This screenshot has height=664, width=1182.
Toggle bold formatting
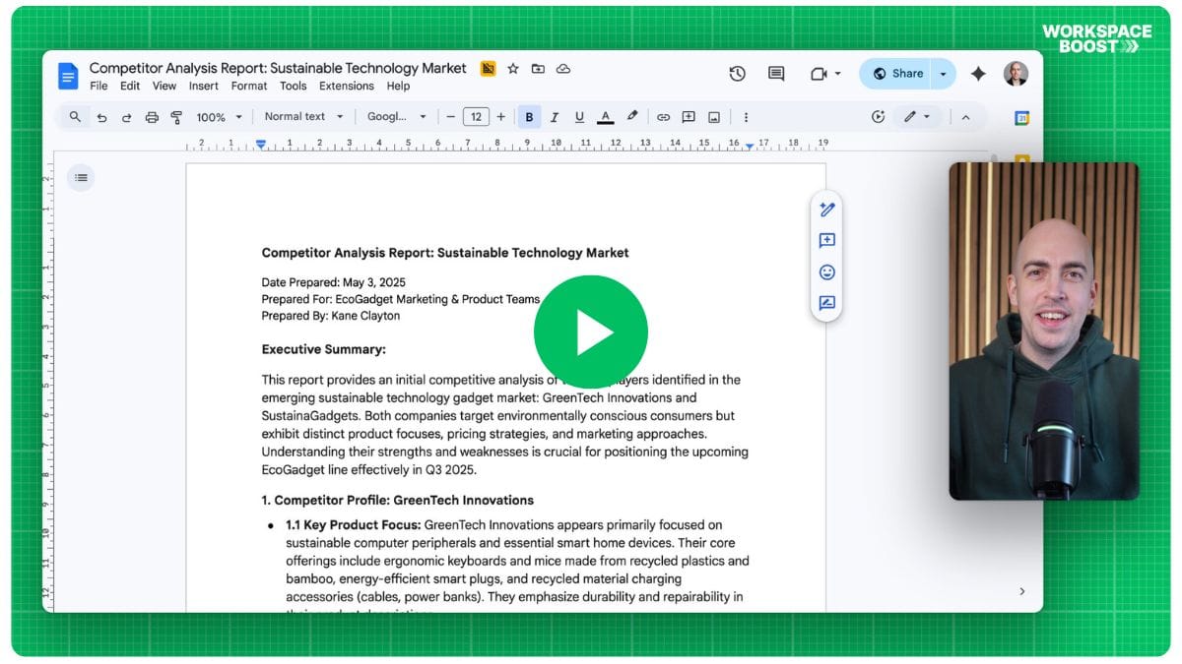[x=529, y=117]
